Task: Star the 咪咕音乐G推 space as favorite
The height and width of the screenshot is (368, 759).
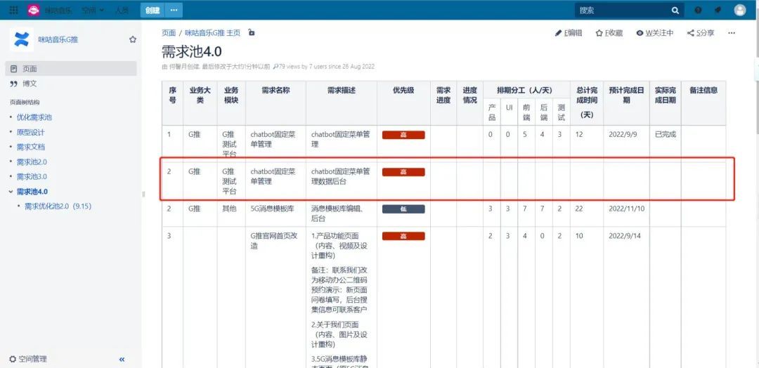Action: tap(133, 39)
